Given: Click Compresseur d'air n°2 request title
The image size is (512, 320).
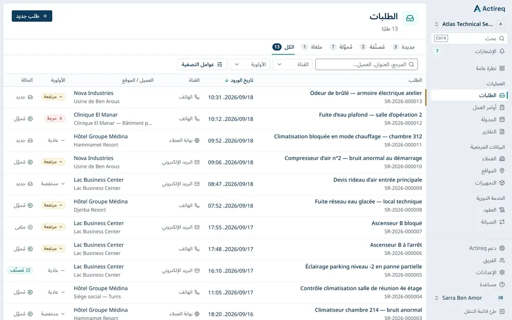Looking at the screenshot, I should [353, 158].
